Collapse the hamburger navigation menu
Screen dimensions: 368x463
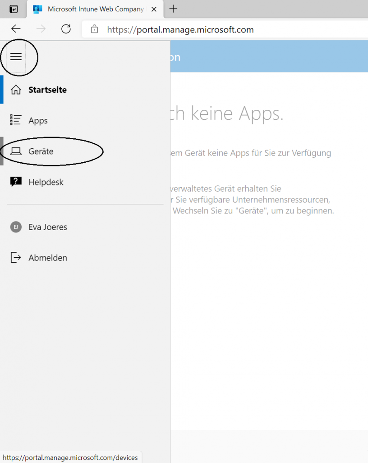(x=16, y=57)
